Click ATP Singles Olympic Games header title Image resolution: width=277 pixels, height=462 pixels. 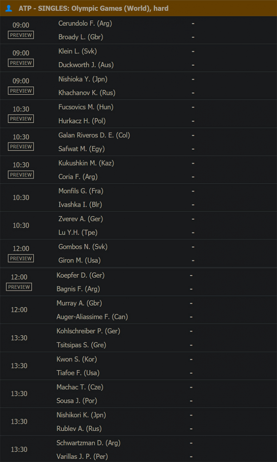tap(93, 8)
